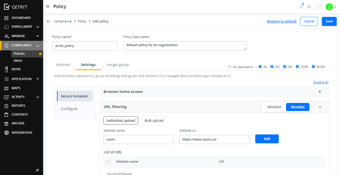This screenshot has height=175, width=340.
Task: Click the Website url input field
Action: tap(215, 139)
